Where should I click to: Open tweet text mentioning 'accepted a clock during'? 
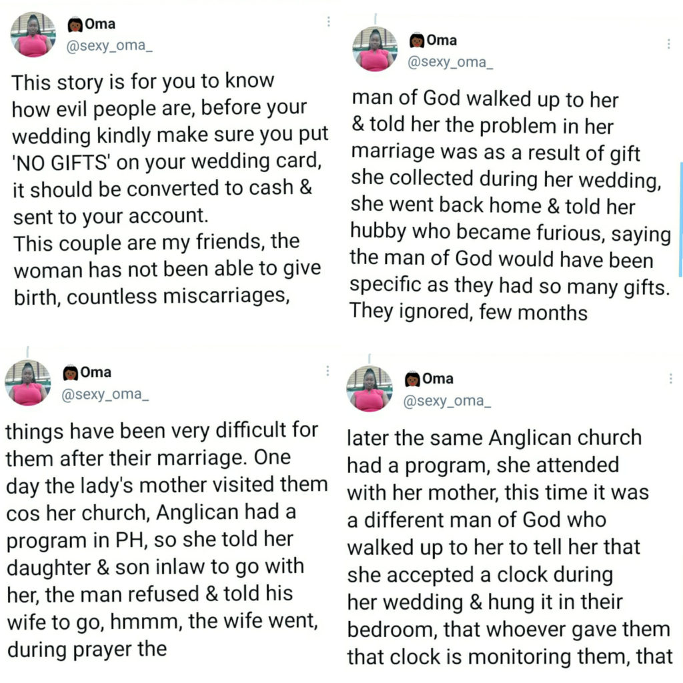pyautogui.click(x=510, y=548)
